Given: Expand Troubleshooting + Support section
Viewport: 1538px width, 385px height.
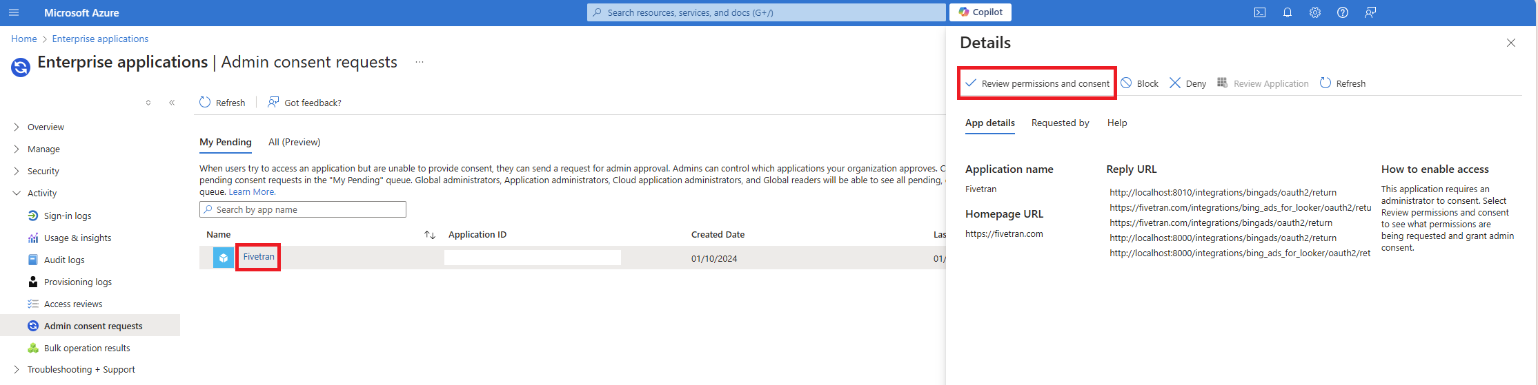Looking at the screenshot, I should pyautogui.click(x=17, y=370).
